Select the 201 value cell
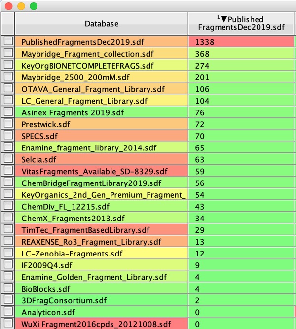The image size is (296, 329). 241,77
